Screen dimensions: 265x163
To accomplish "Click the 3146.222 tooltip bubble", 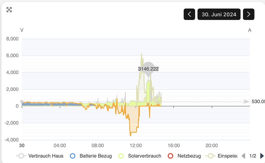I will 148,69.
